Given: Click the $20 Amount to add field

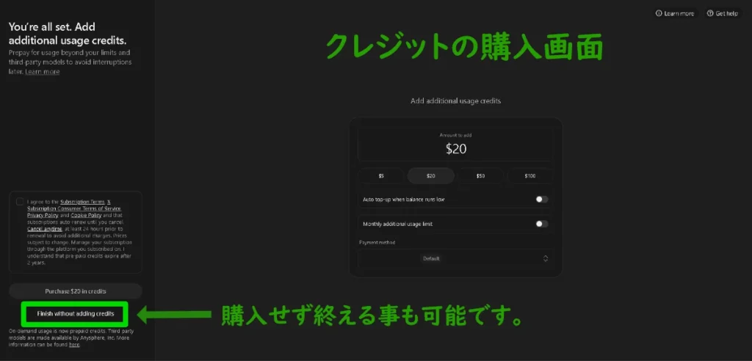Looking at the screenshot, I should click(x=455, y=144).
